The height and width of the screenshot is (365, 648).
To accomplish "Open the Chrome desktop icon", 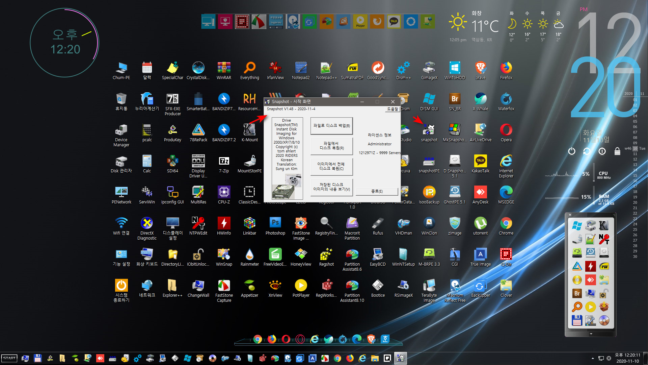I will point(506,226).
